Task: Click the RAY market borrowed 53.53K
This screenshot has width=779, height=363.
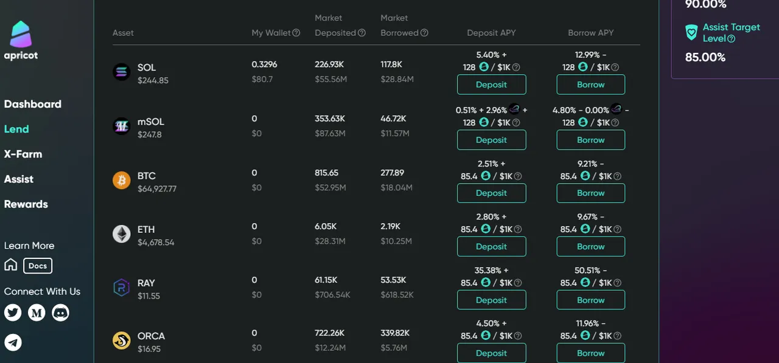Action: pyautogui.click(x=394, y=280)
